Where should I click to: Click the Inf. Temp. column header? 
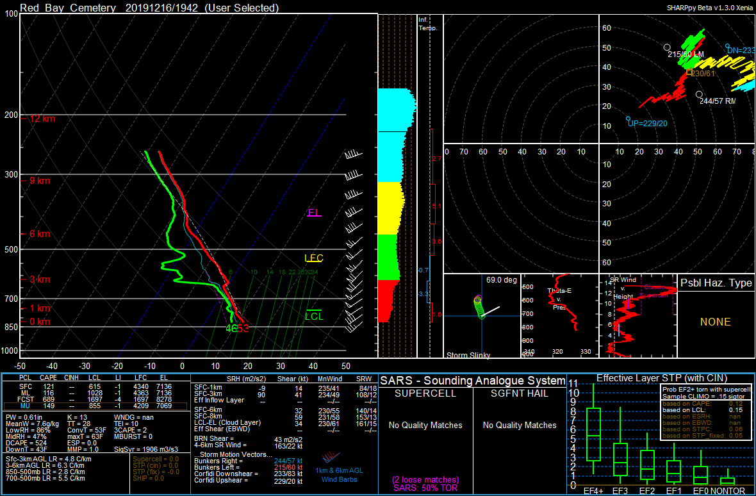coord(428,24)
